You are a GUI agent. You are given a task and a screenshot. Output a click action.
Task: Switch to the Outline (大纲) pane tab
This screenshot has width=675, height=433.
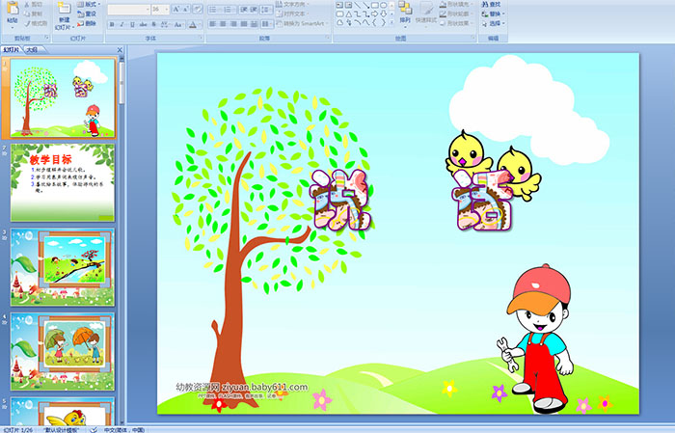point(32,50)
